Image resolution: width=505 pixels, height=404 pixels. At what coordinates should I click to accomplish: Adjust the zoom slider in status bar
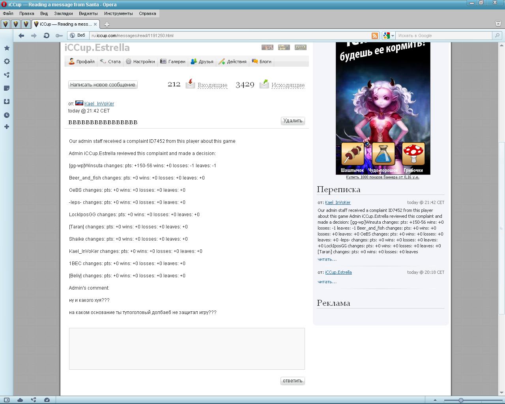[x=461, y=400]
